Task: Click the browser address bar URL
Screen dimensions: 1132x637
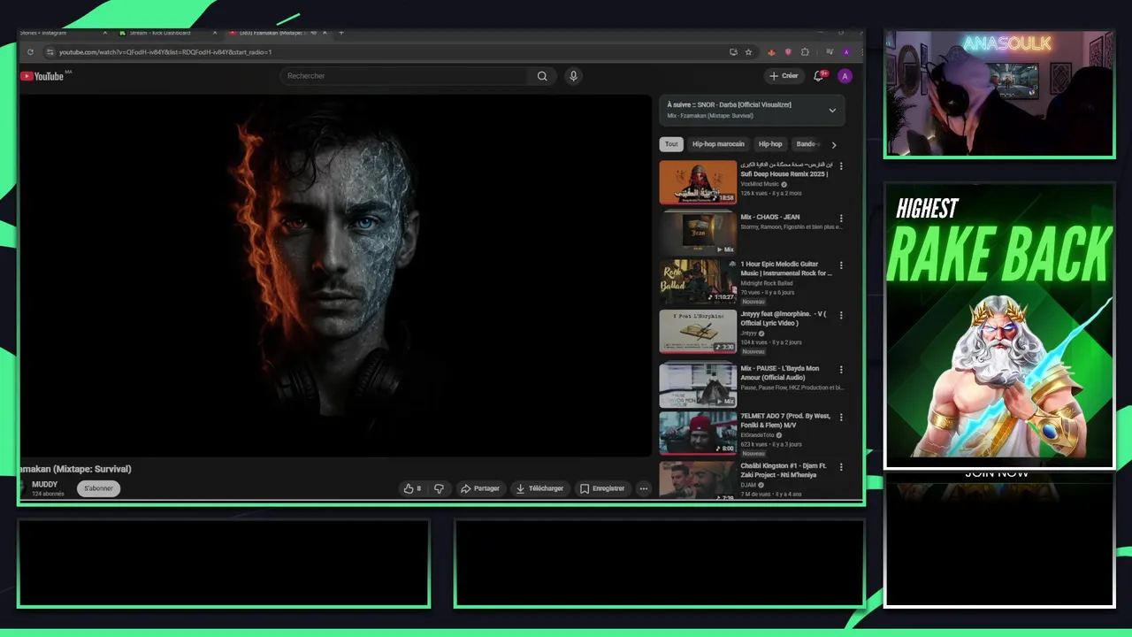Action: click(x=165, y=52)
